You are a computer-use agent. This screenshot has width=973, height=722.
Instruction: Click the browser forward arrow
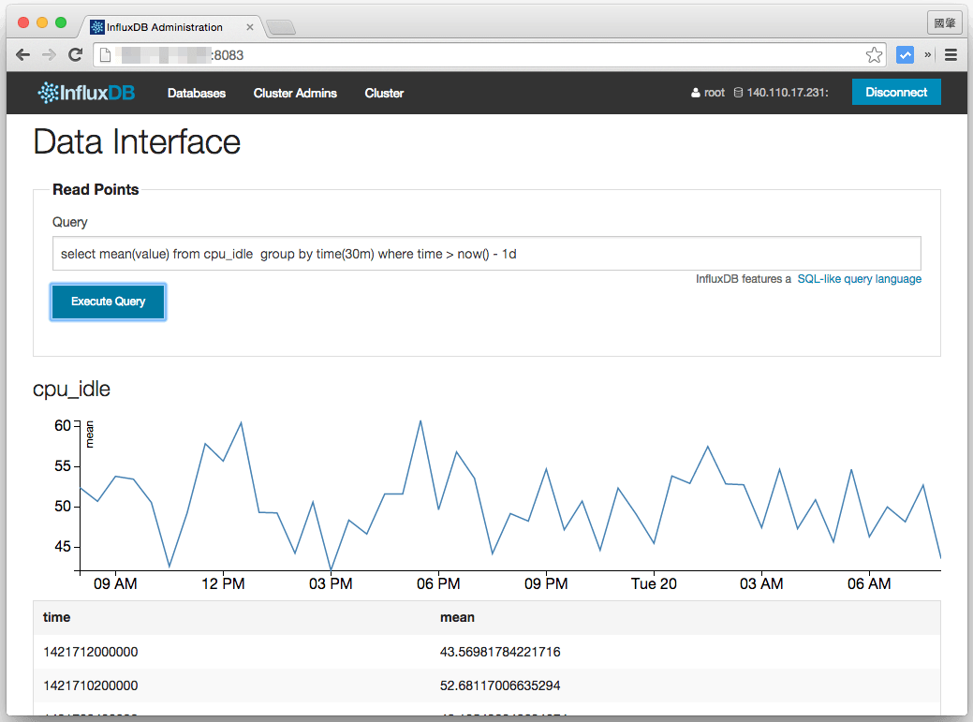49,54
